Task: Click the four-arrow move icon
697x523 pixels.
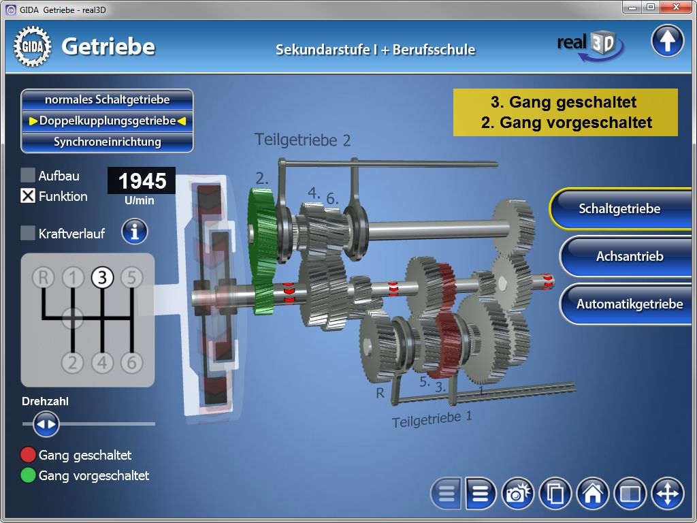Action: [x=667, y=494]
